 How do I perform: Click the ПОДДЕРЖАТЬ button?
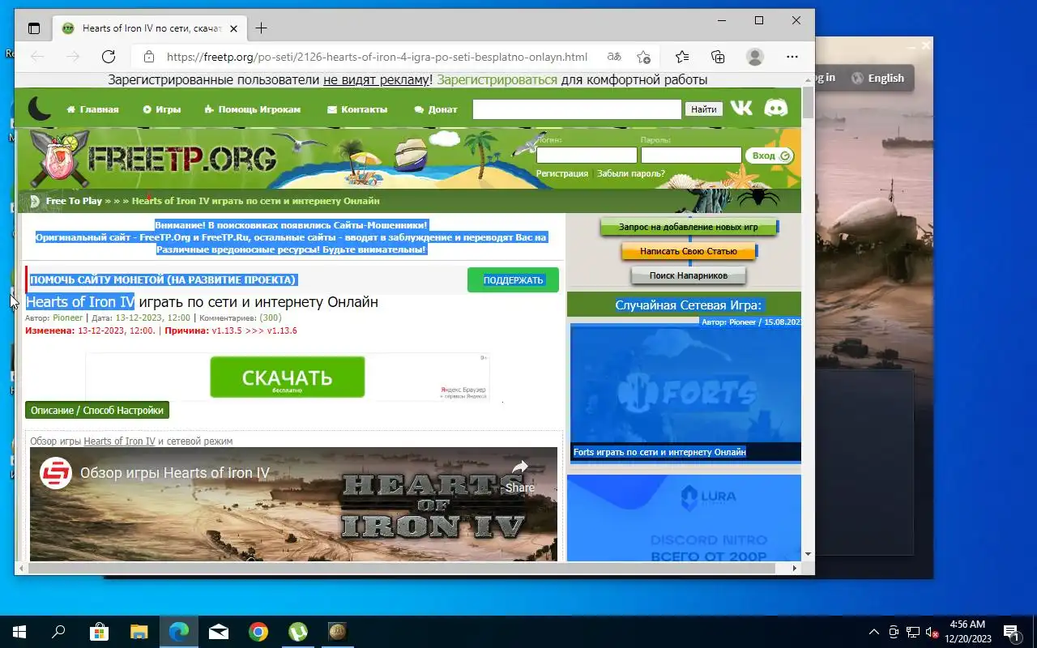(x=513, y=280)
